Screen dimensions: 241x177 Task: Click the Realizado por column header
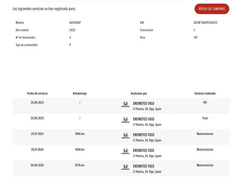click(139, 94)
